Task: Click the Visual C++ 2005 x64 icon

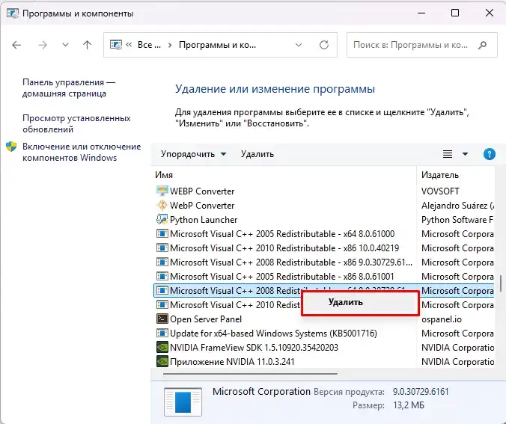Action: (162, 233)
